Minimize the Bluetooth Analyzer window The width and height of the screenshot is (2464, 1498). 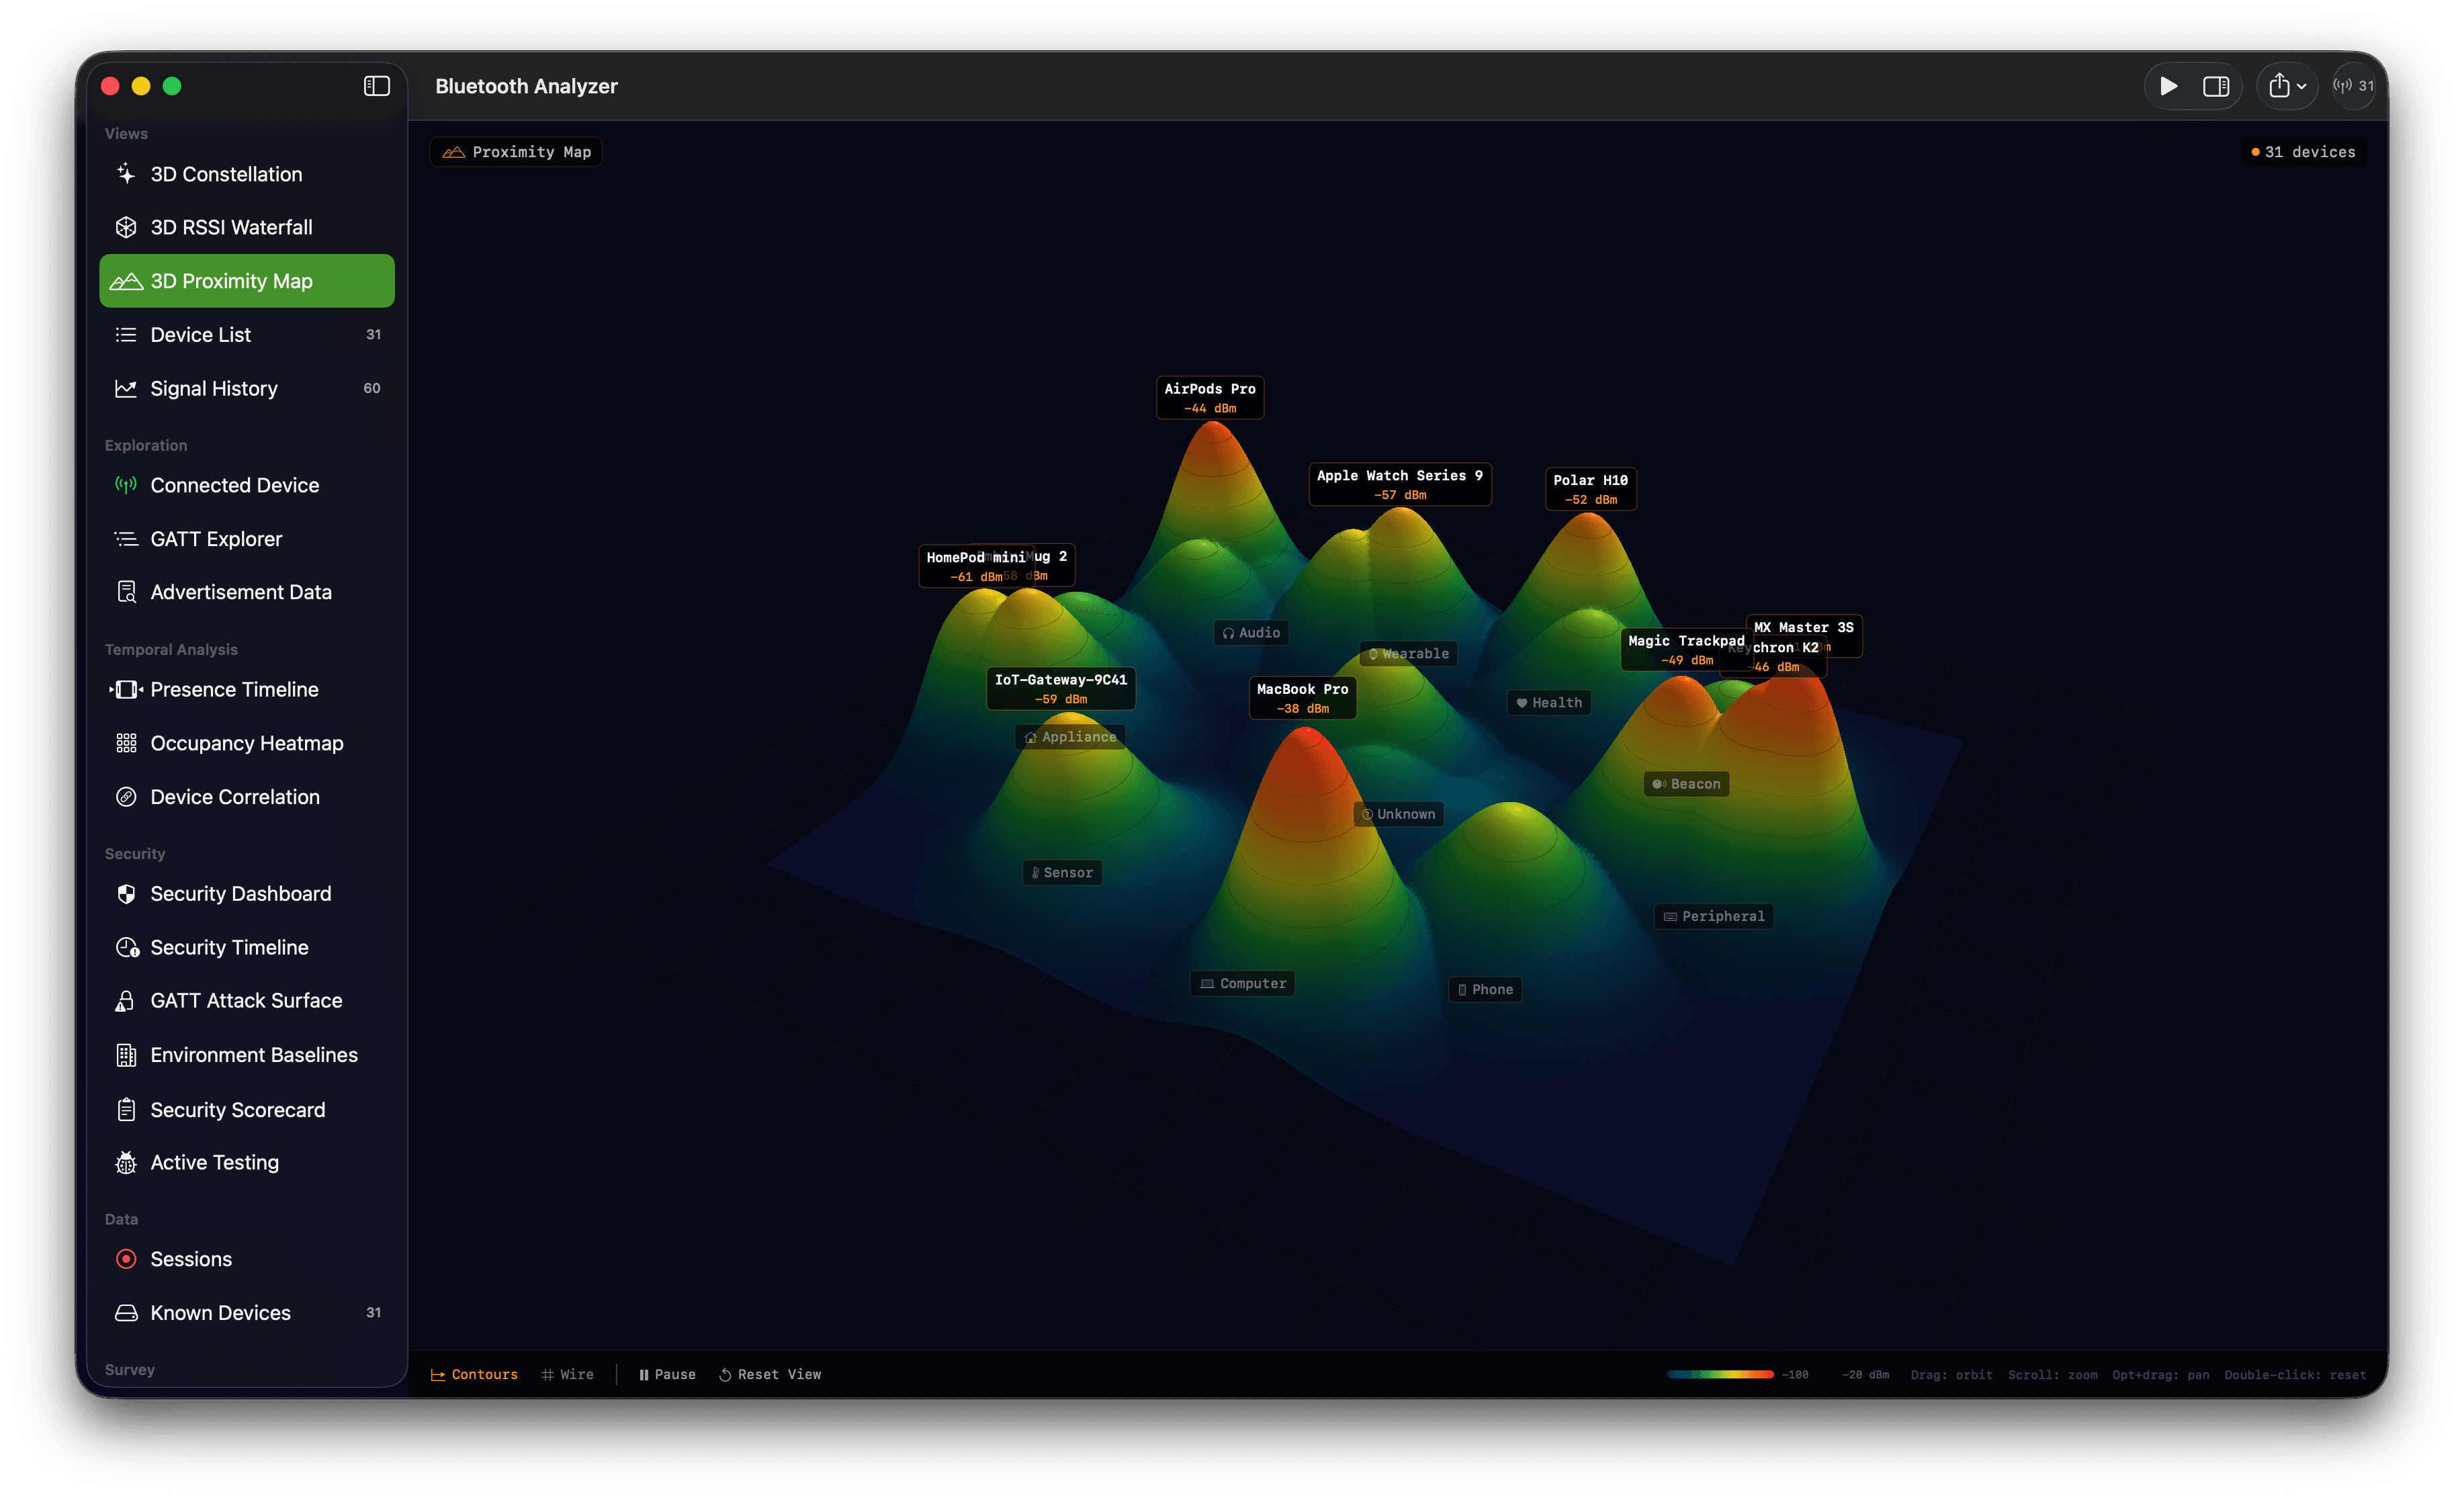141,86
